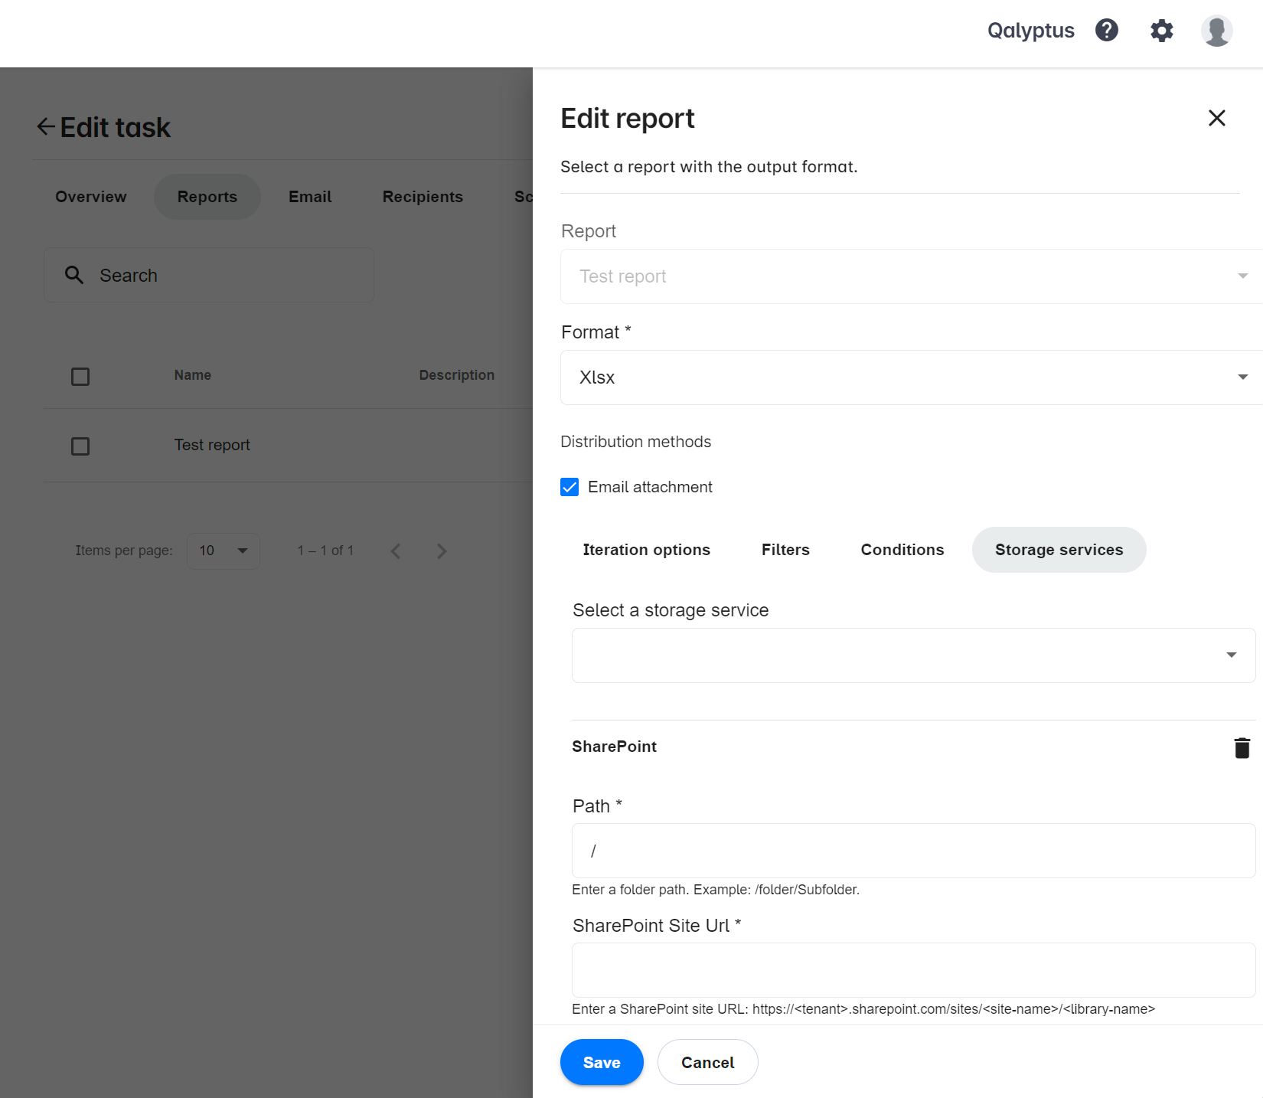Switch to the Conditions tab
This screenshot has height=1098, width=1263.
[x=902, y=550]
